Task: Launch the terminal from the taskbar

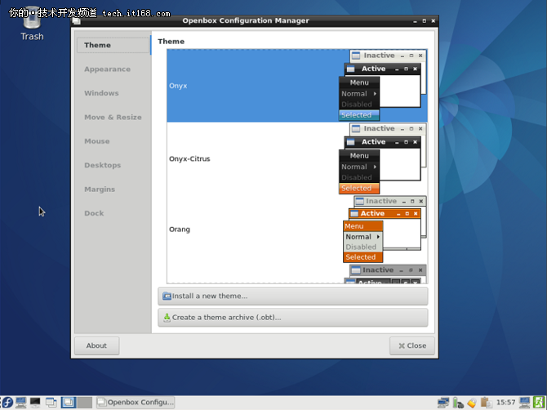Action: pyautogui.click(x=35, y=403)
